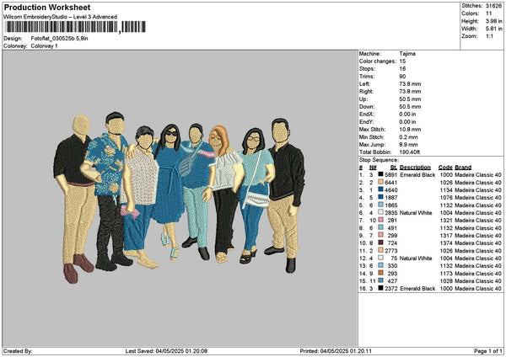Select the light blue swatch beside 491
The height and width of the screenshot is (357, 506).
pos(380,228)
